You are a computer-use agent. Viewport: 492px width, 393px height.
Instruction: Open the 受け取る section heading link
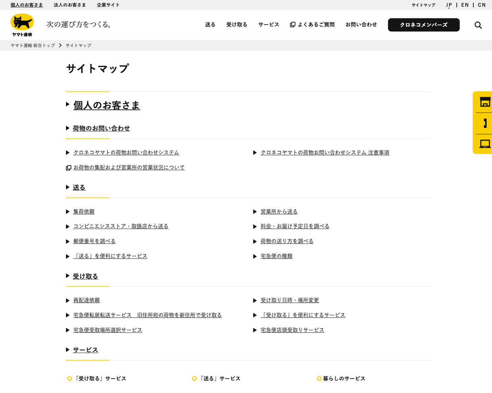point(85,276)
